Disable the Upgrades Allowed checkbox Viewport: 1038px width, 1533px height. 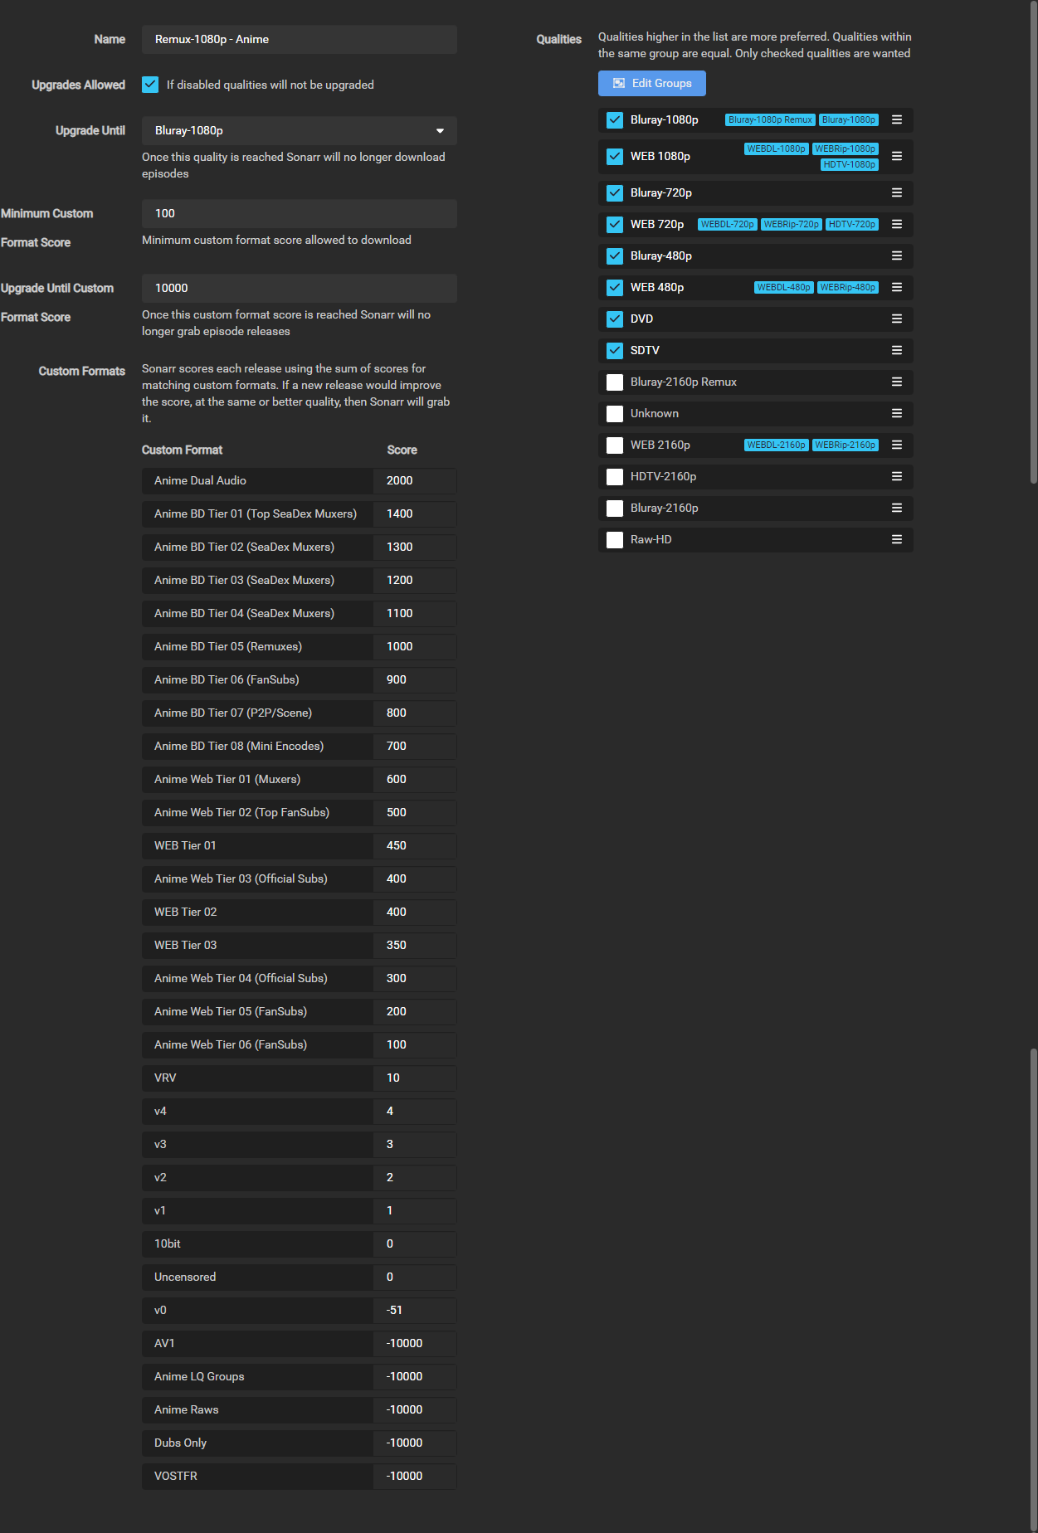150,85
